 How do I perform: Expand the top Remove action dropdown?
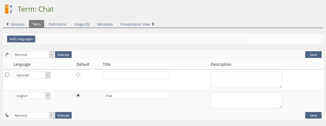[33, 55]
